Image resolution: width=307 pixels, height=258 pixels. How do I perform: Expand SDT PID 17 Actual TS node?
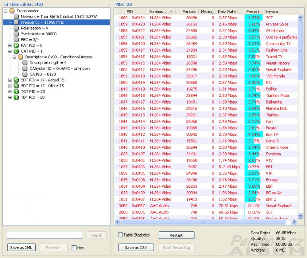10,80
